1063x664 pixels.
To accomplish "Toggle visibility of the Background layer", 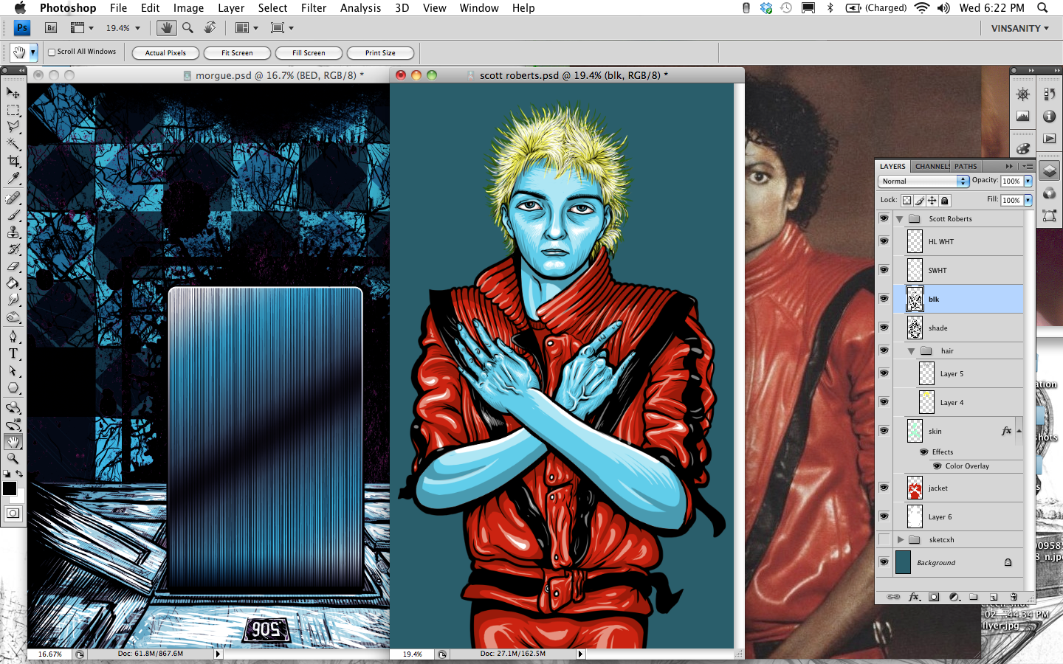I will [884, 562].
